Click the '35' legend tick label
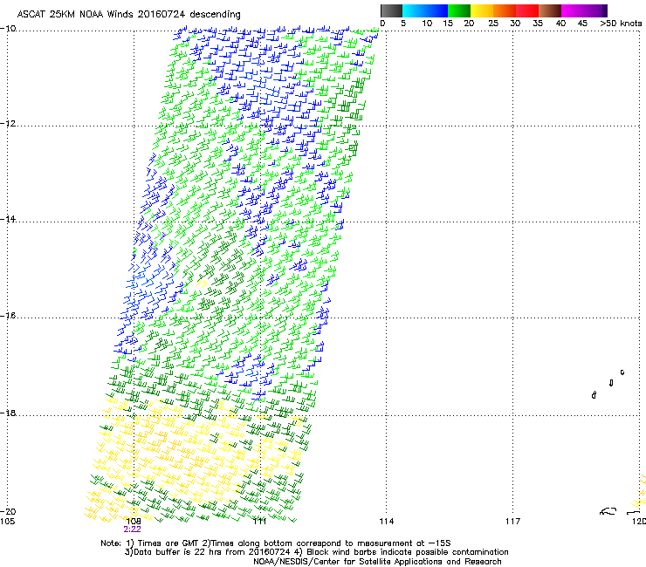646x567 pixels. [538, 24]
